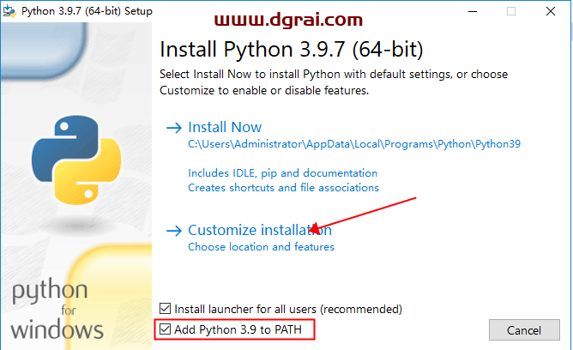
Task: Click the Python installer icon in title bar
Action: tap(9, 11)
